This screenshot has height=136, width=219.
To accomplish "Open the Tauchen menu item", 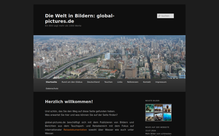I will tap(108, 82).
